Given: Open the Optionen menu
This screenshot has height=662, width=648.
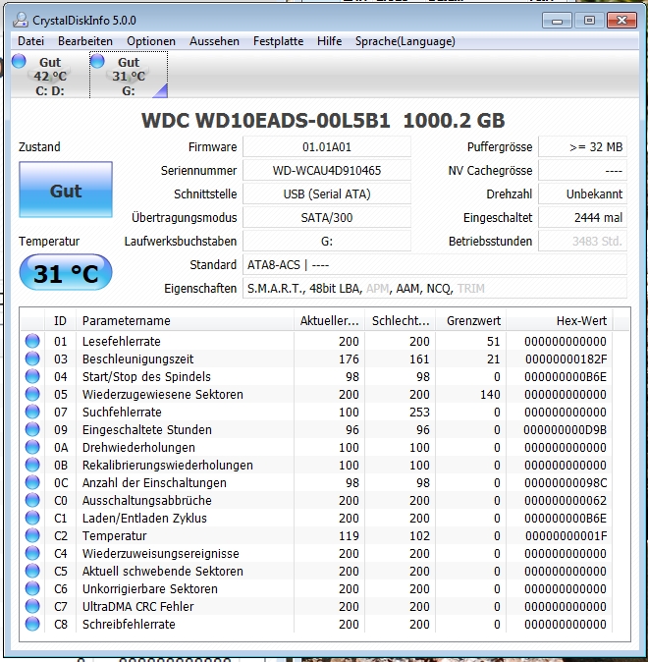Looking at the screenshot, I should [151, 41].
